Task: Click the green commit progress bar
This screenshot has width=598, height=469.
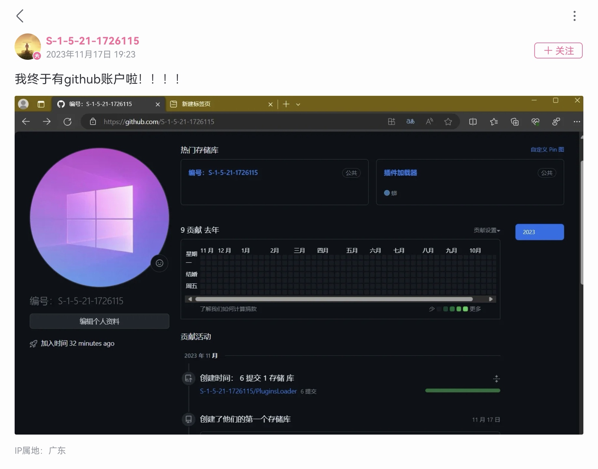Action: tap(462, 390)
